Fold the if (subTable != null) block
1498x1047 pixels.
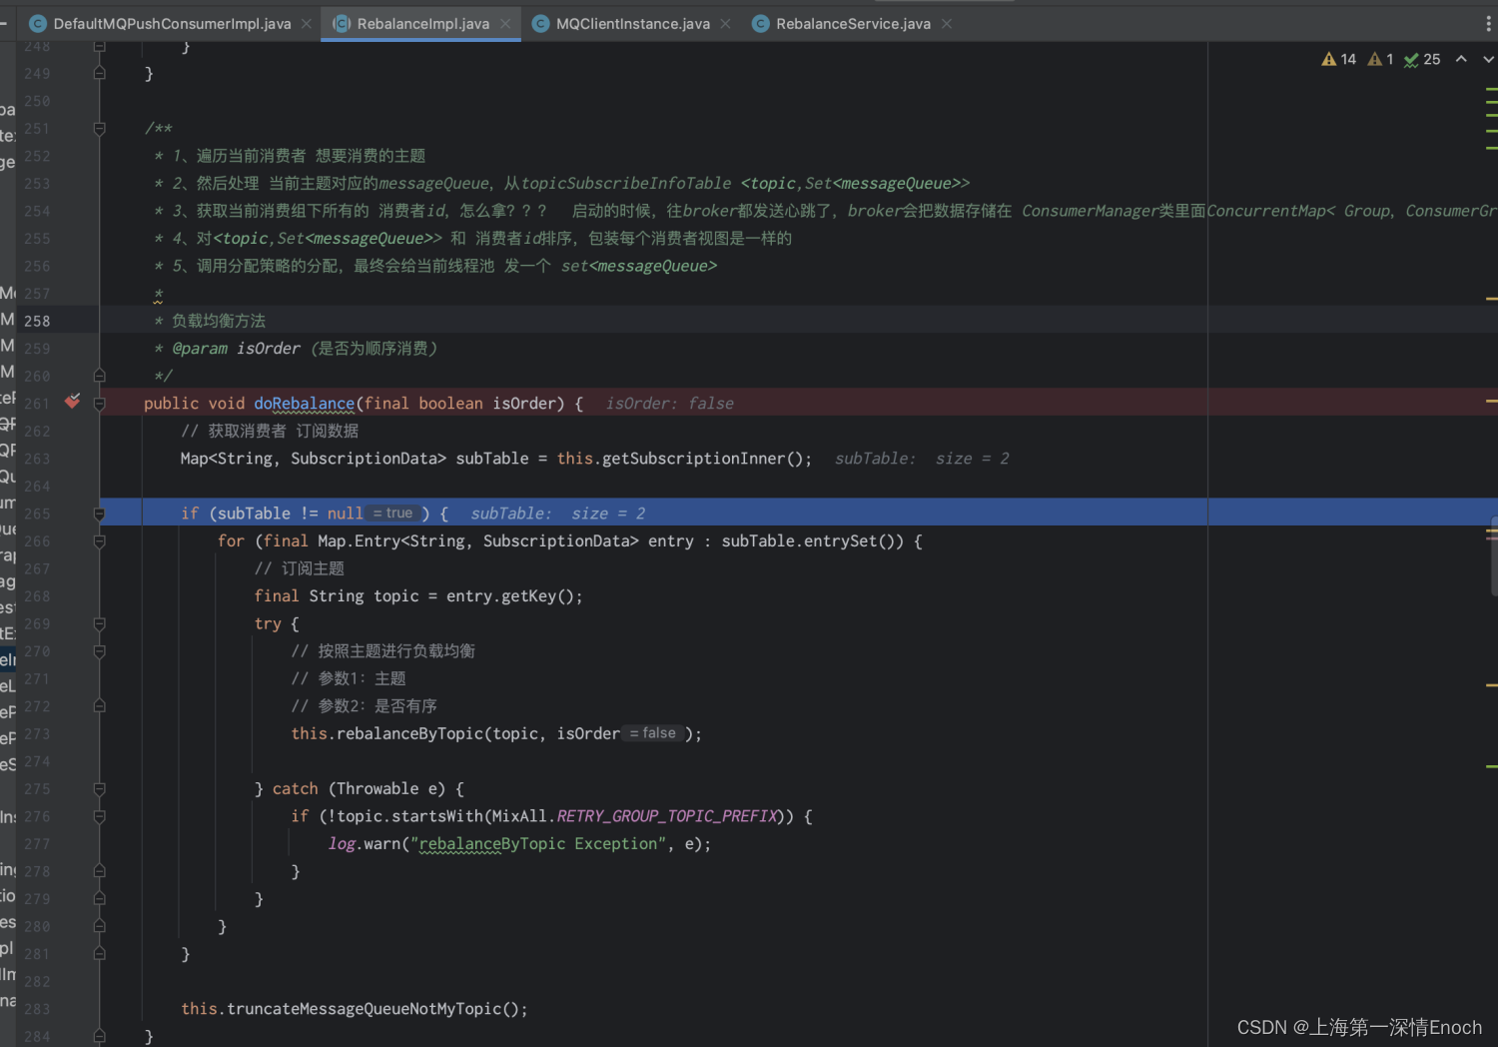click(99, 514)
